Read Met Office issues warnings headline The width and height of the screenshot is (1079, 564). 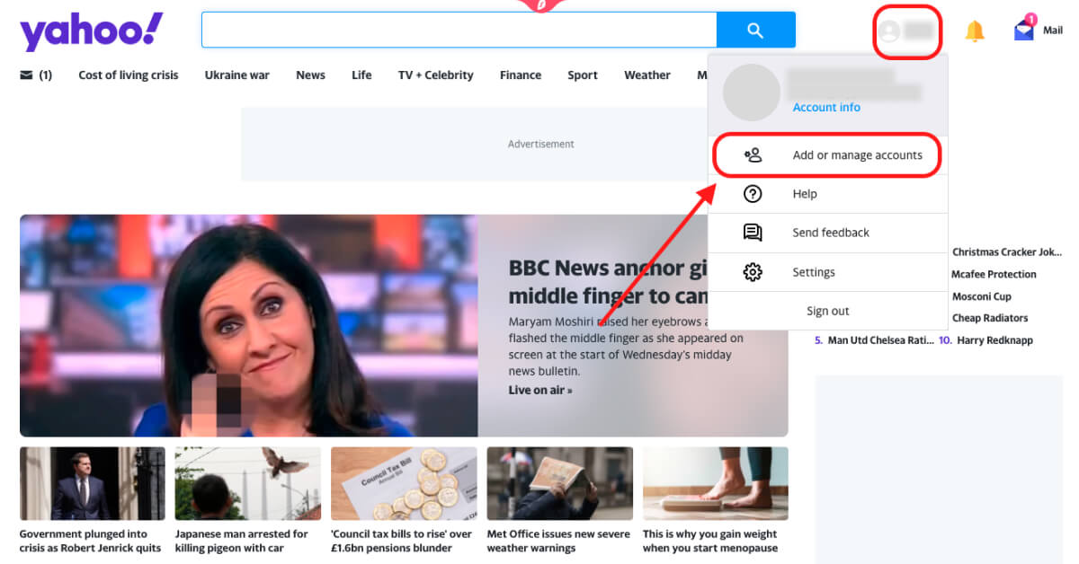558,541
